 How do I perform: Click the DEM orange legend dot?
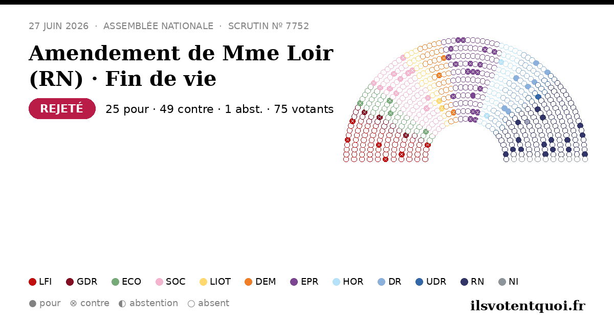pyautogui.click(x=249, y=282)
